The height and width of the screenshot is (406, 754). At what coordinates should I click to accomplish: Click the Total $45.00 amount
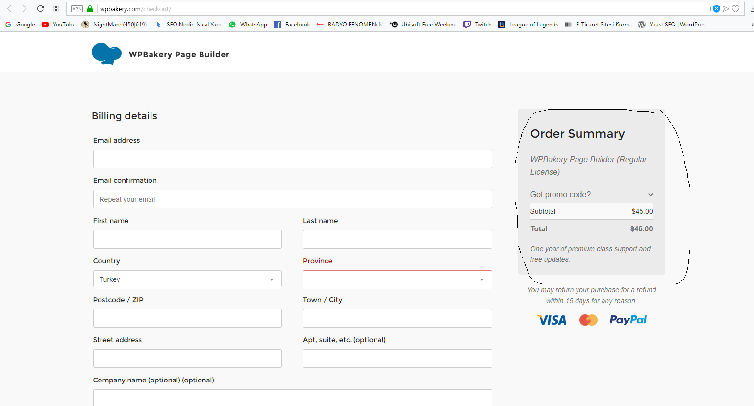(x=642, y=229)
